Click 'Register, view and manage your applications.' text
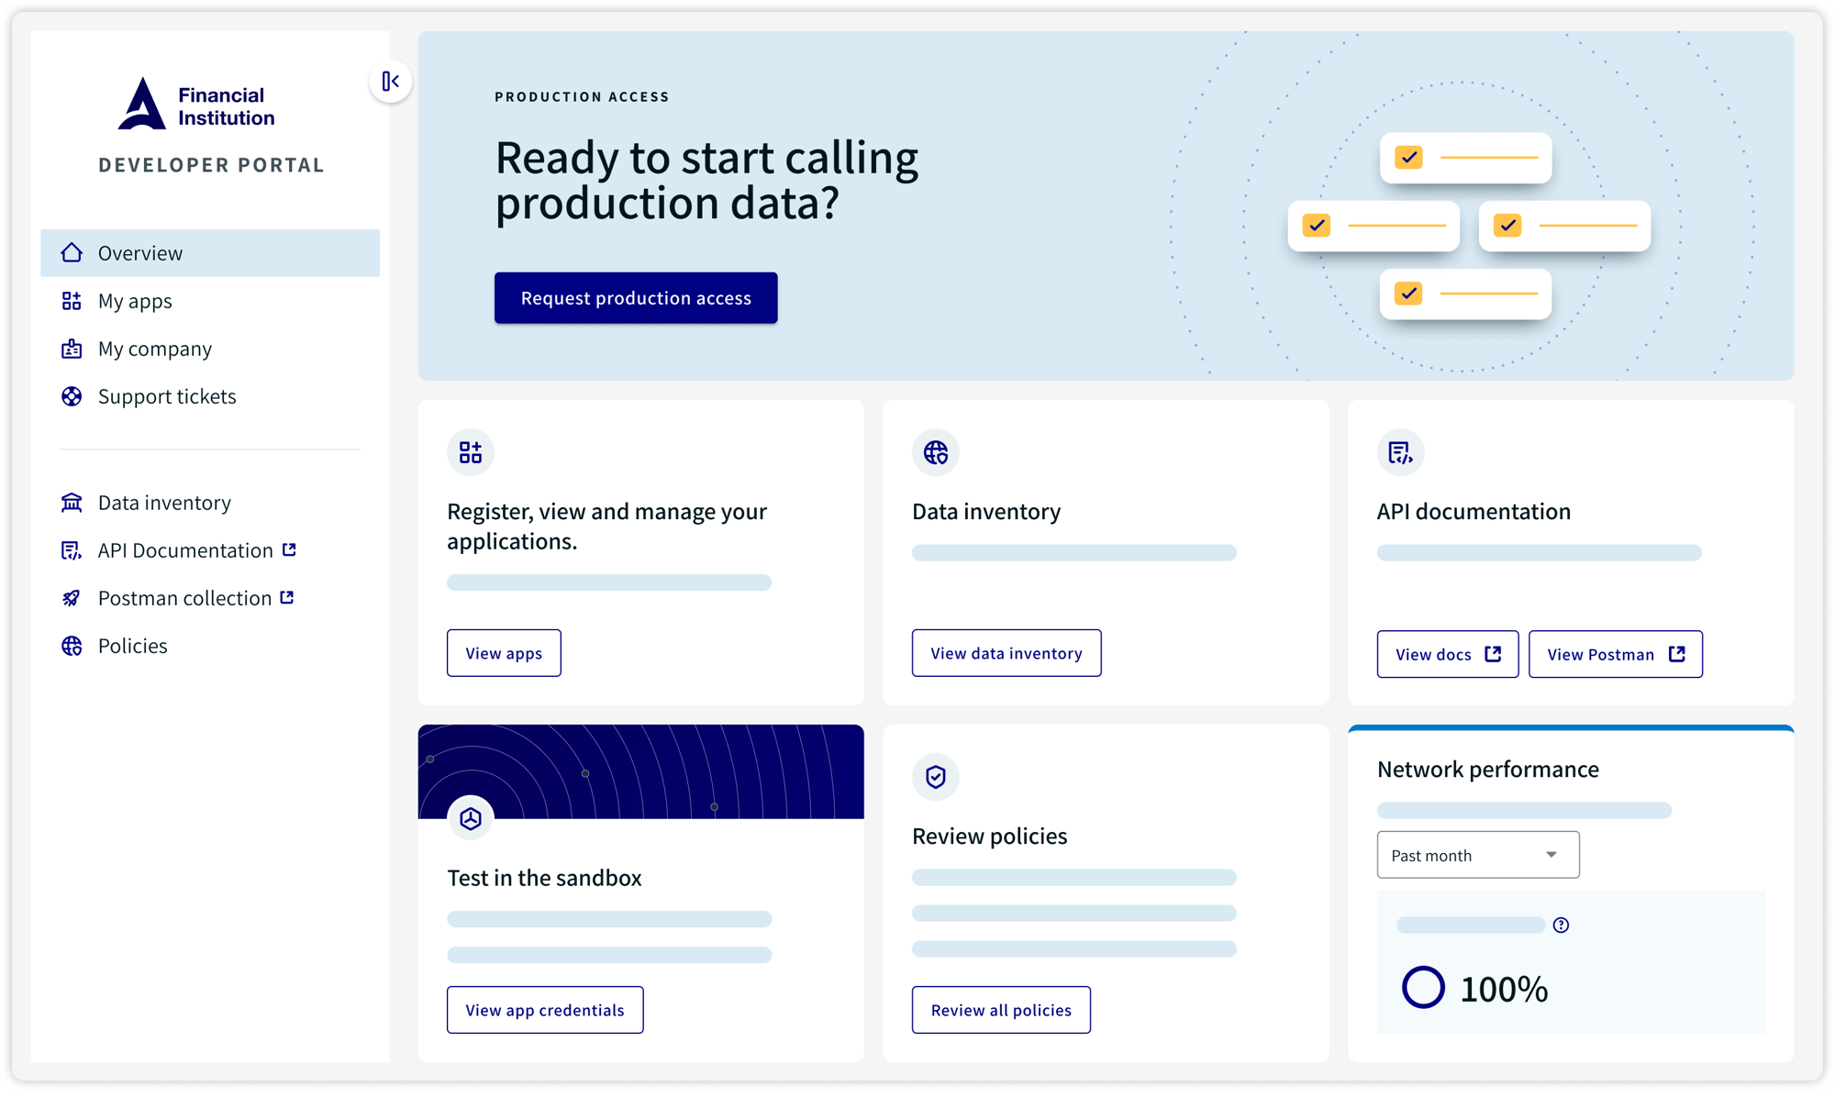 pos(606,526)
